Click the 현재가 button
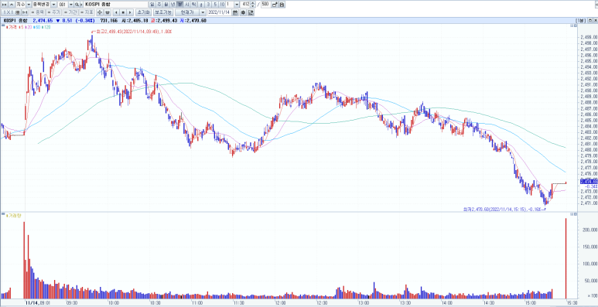 [x=187, y=12]
